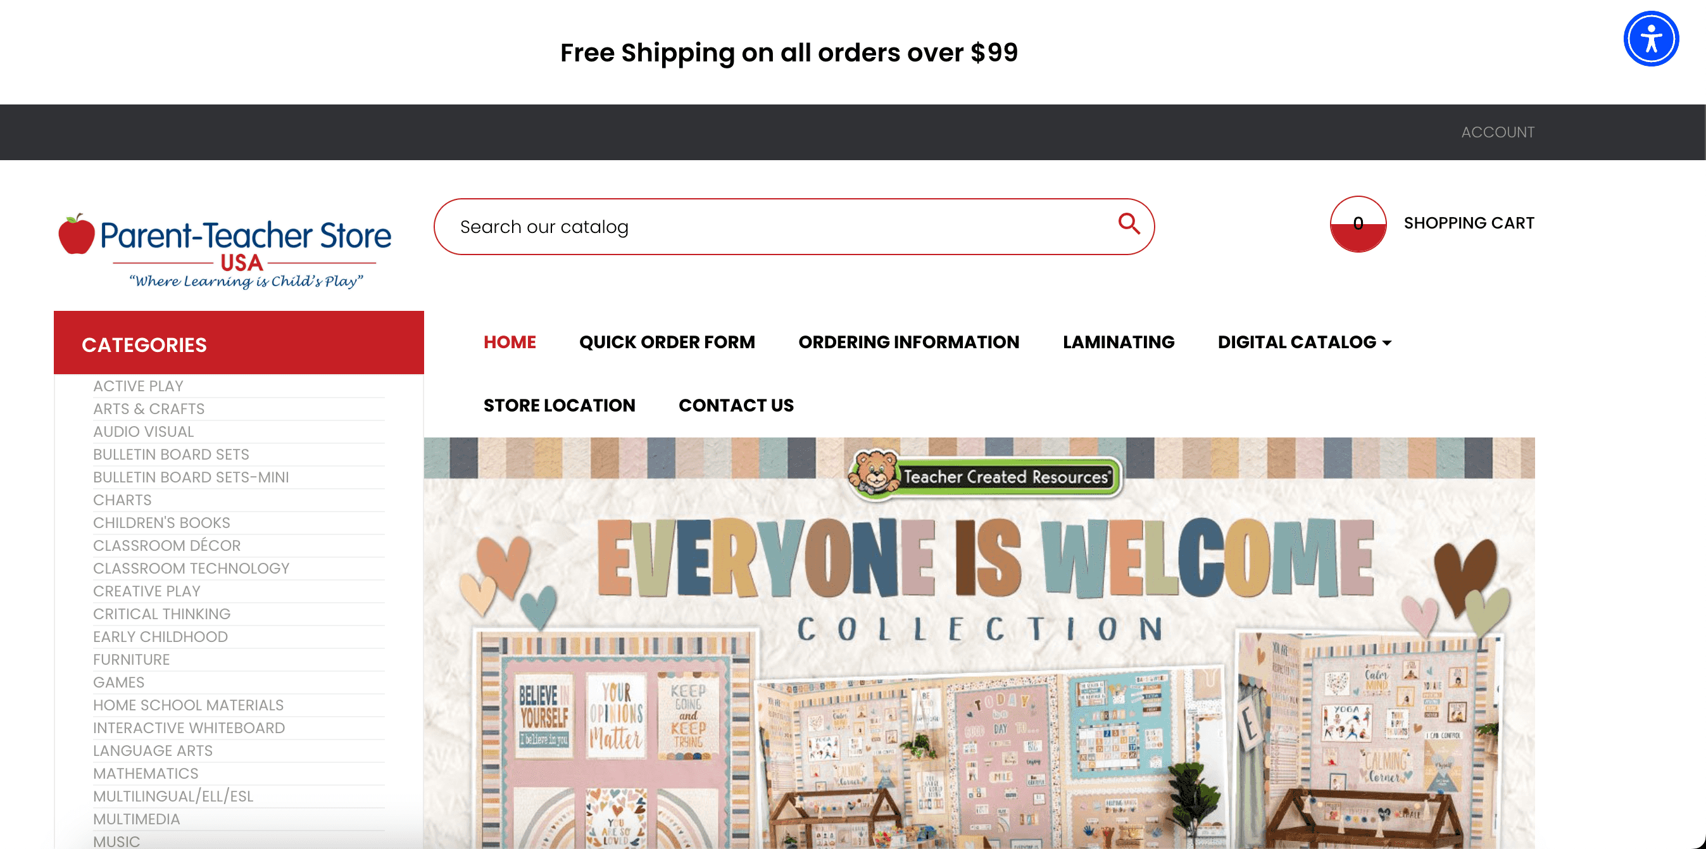Open the Store Location page

pyautogui.click(x=559, y=405)
